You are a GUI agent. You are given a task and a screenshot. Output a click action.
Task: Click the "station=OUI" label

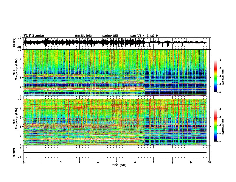pyautogui.click(x=110, y=36)
